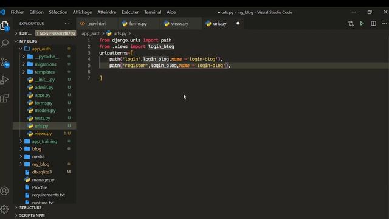Click login_blog import on line 2
This screenshot has height=219, width=389.
click(161, 47)
